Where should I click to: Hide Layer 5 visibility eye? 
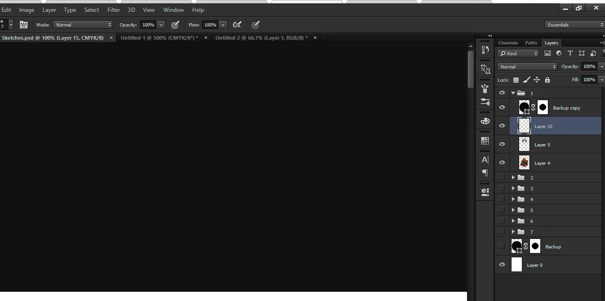[502, 144]
